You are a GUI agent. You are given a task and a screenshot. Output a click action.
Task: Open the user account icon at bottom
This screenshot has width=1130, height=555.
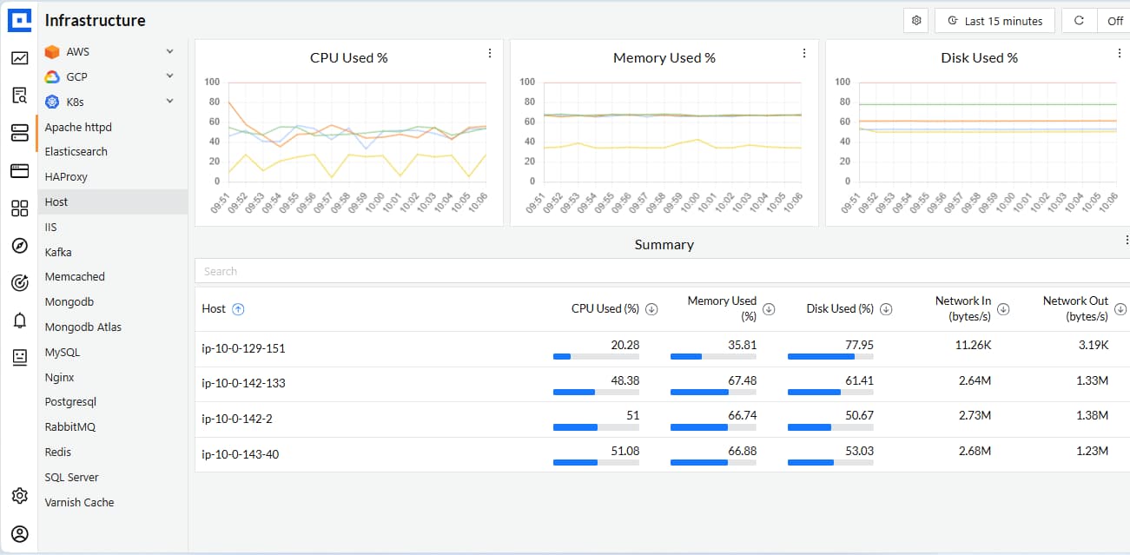[x=19, y=533]
